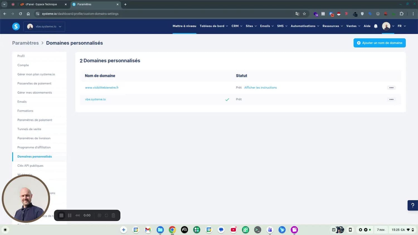Viewport: 418px width, 235px height.
Task: Select Clés API publiques in sidebar
Action: pos(30,166)
